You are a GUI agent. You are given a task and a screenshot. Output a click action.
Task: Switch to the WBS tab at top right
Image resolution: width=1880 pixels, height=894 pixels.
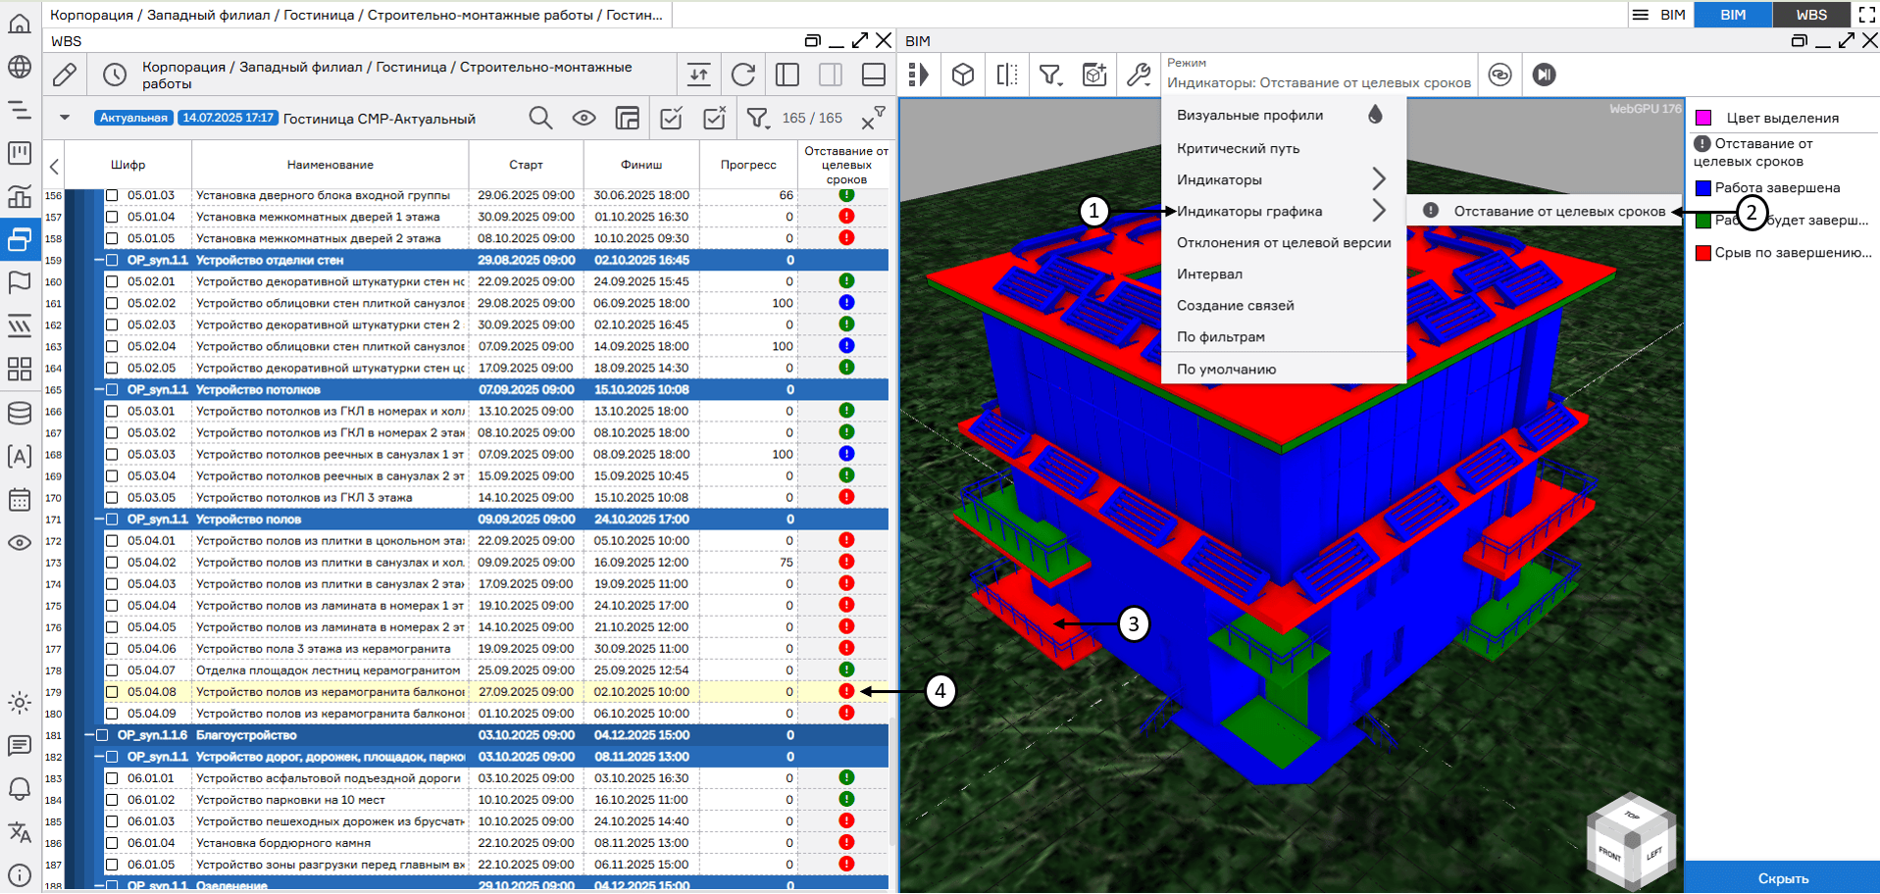coord(1810,15)
